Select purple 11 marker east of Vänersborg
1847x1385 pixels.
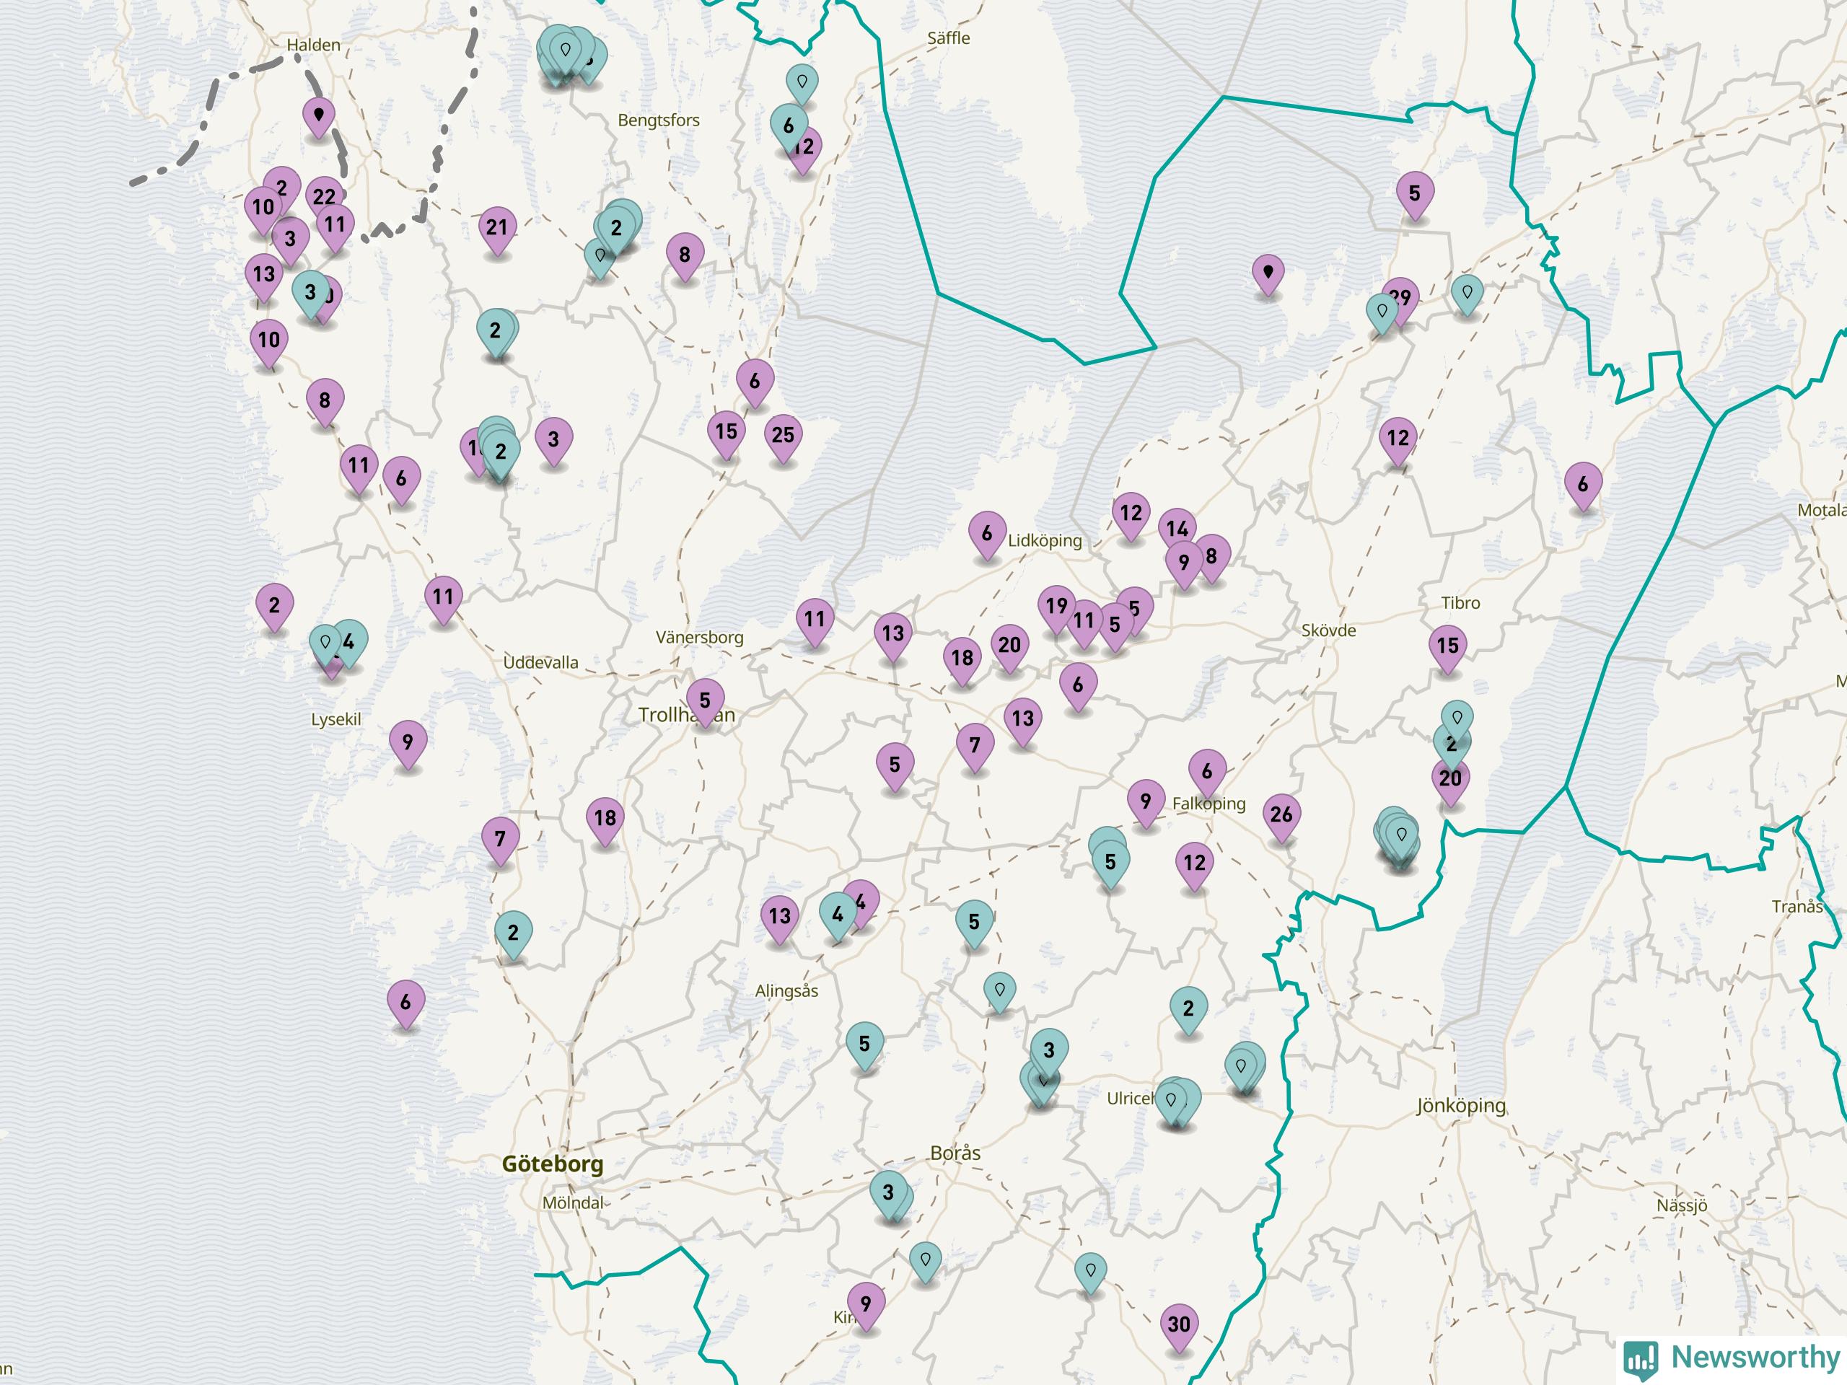[815, 620]
